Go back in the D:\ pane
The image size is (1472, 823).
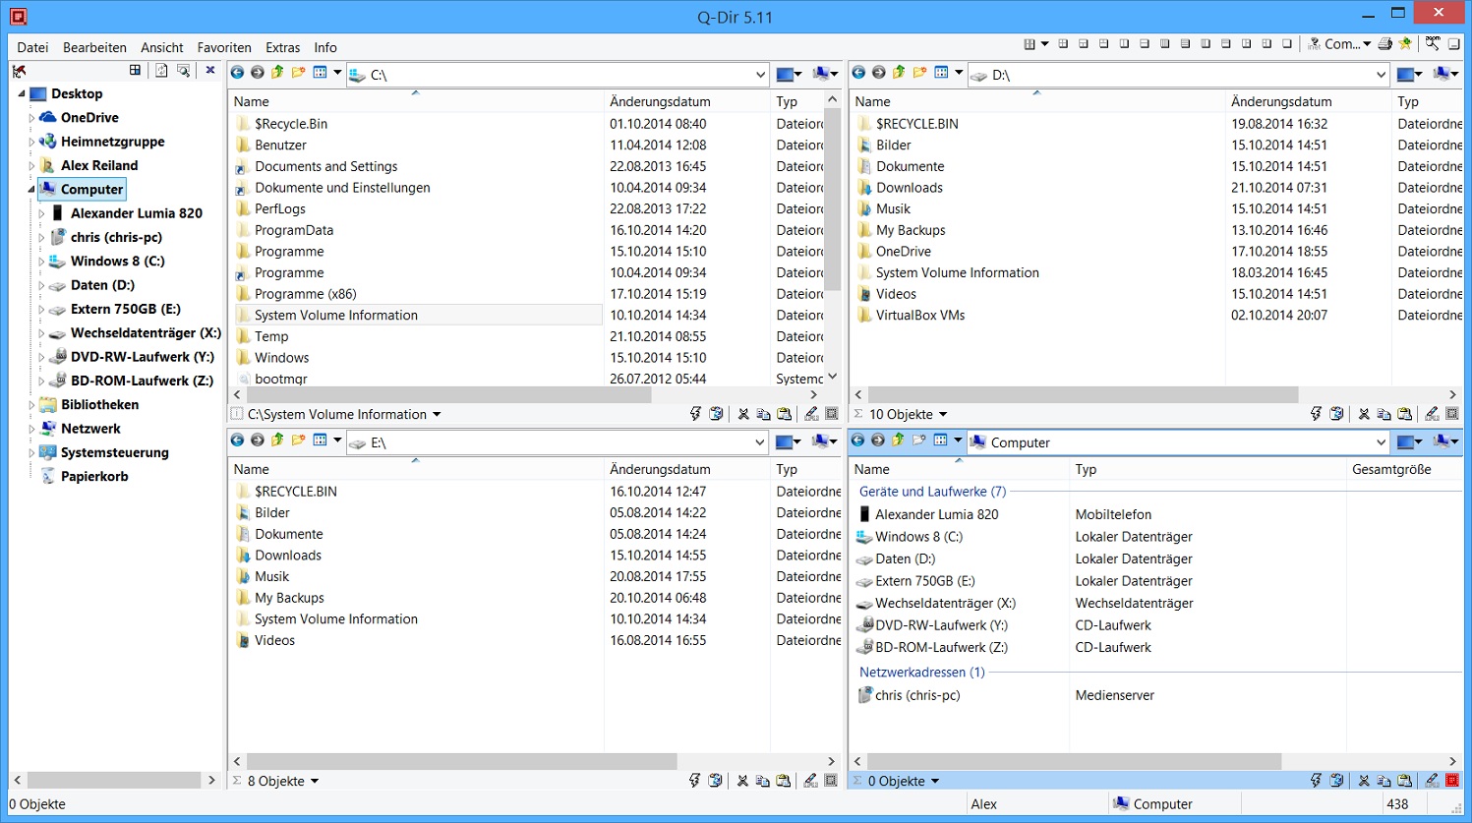[x=858, y=73]
